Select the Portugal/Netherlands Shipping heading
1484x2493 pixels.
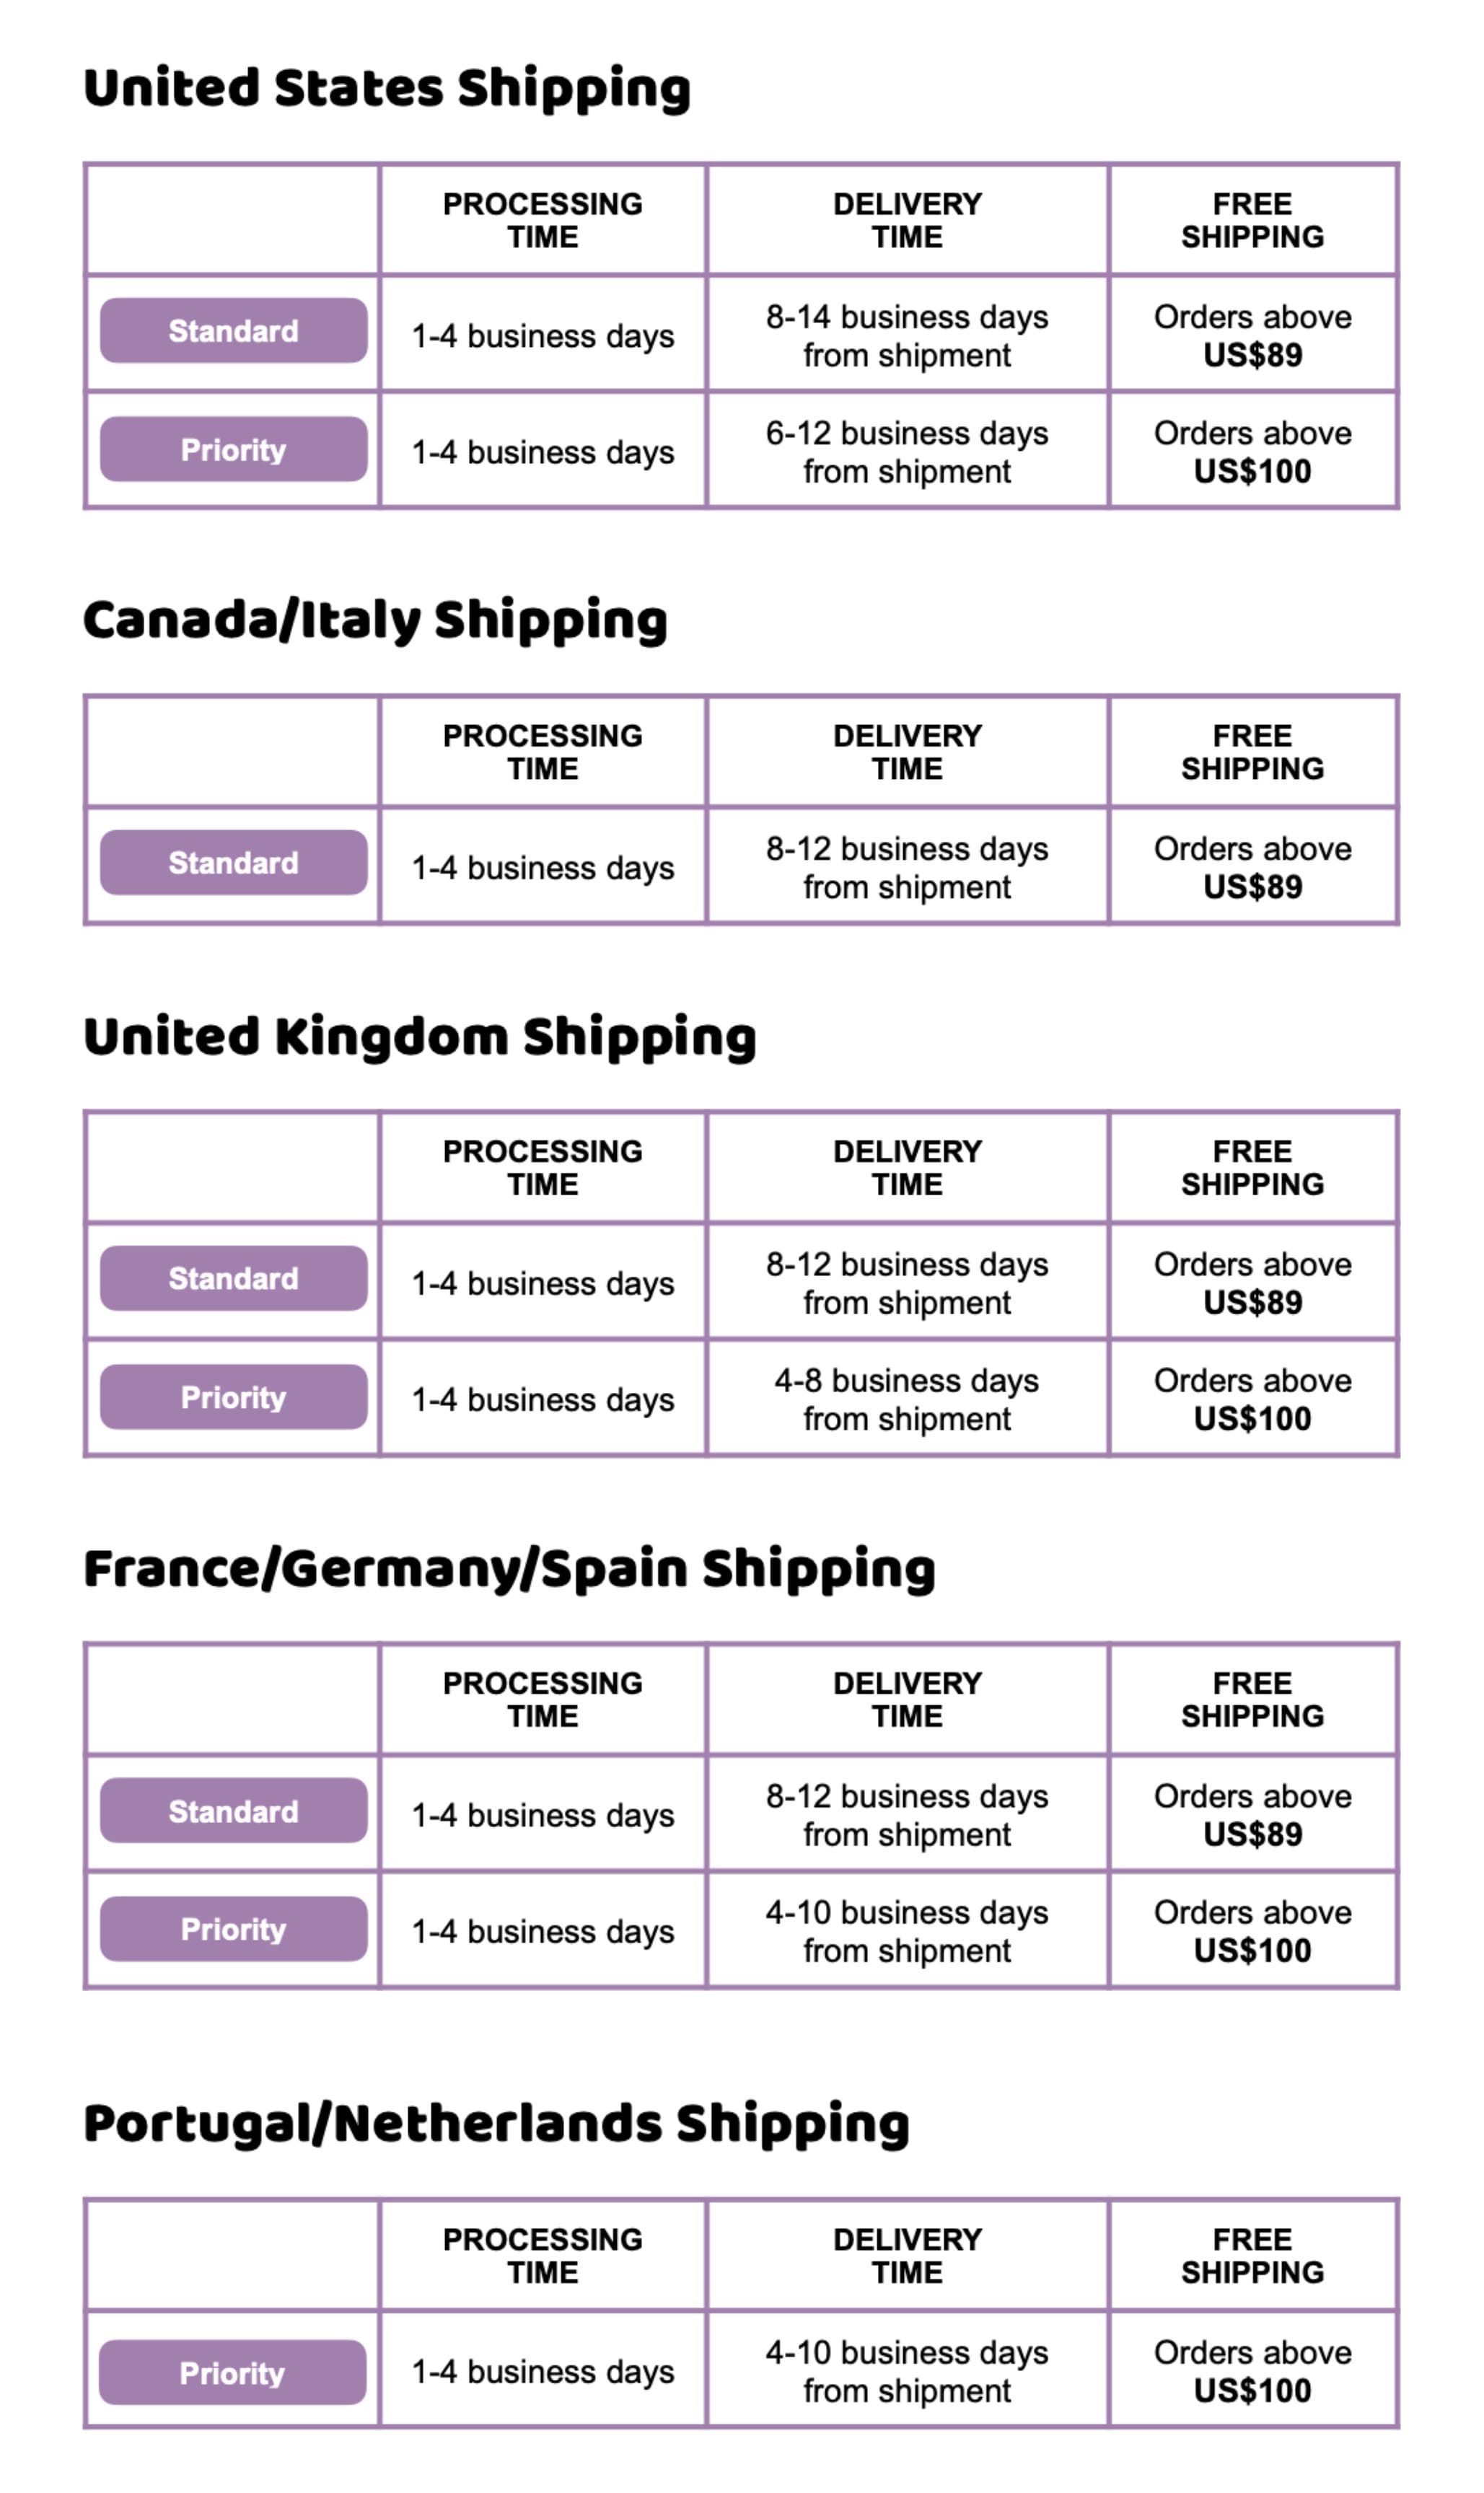[x=497, y=2123]
